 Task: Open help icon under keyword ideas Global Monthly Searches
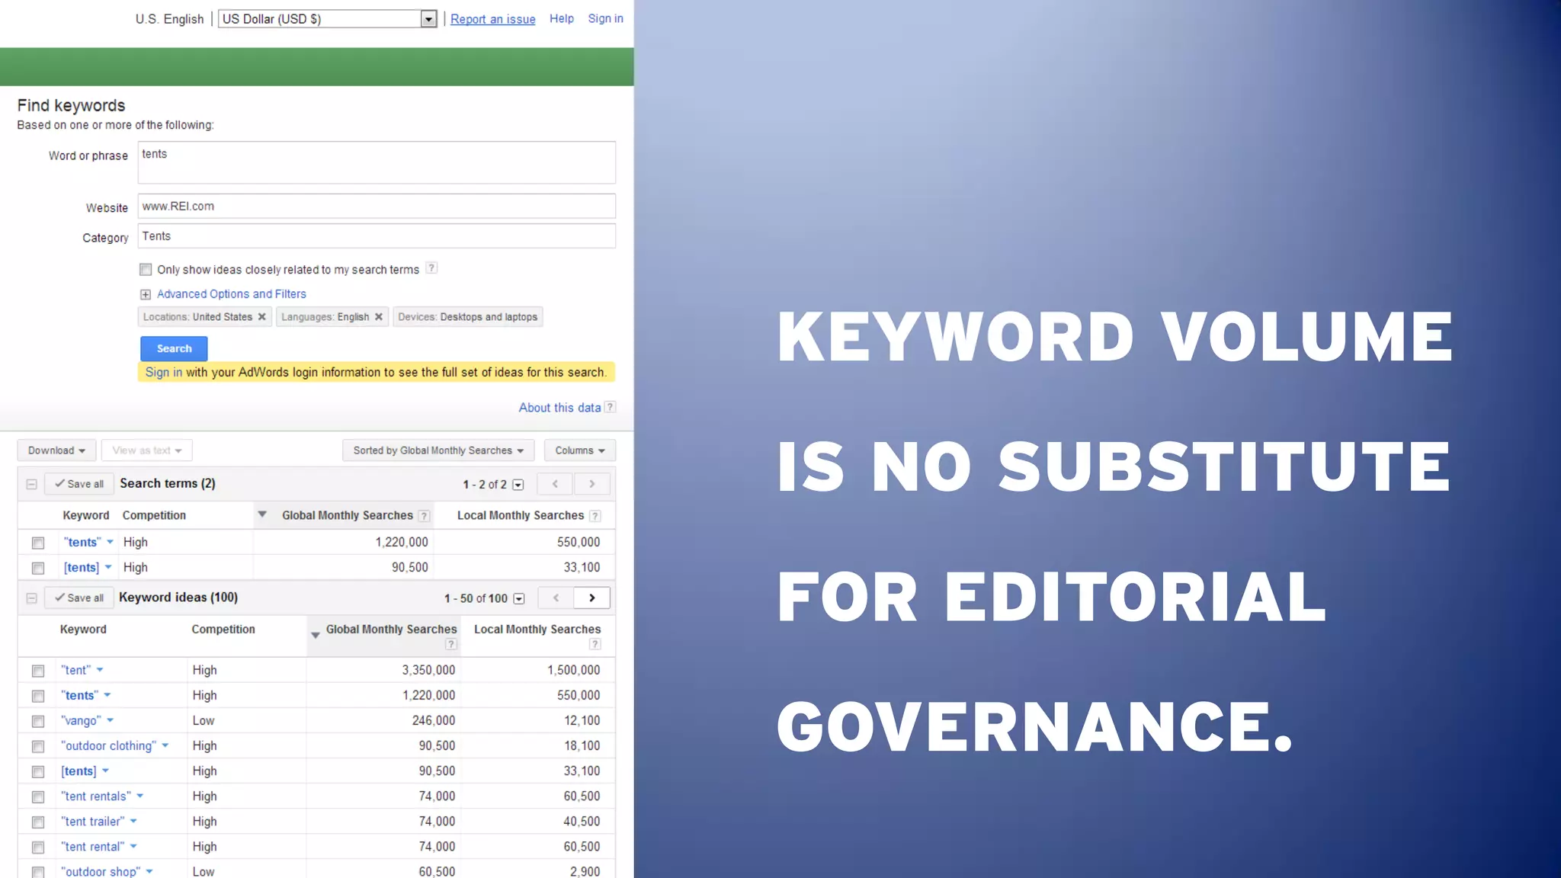point(451,645)
